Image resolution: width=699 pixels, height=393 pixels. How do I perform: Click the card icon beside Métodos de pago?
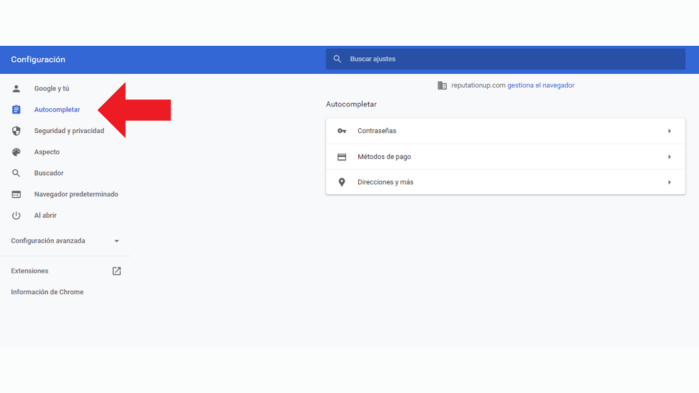(342, 157)
